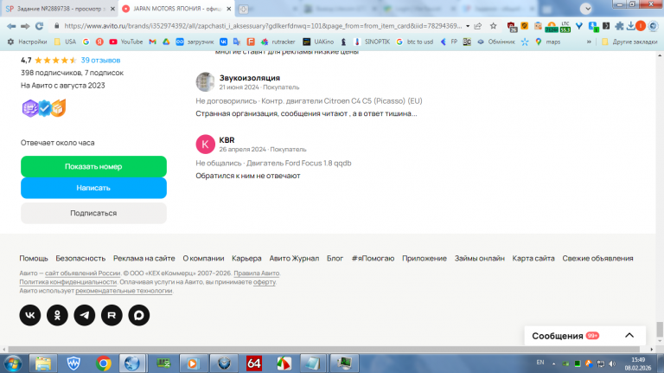664x373 pixels.
Task: Click the Написать button
Action: (x=93, y=188)
